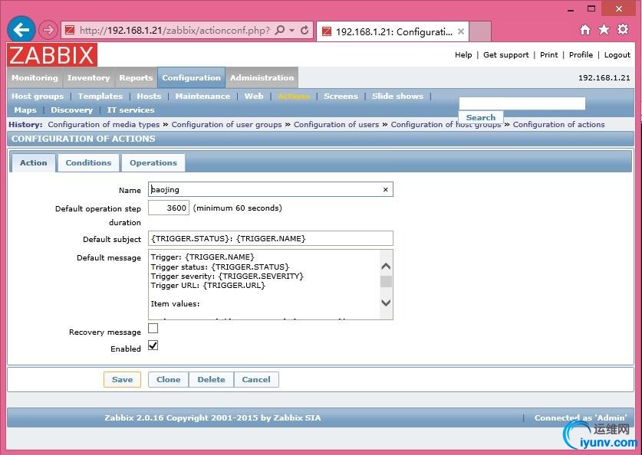Click Logout link

(x=617, y=55)
